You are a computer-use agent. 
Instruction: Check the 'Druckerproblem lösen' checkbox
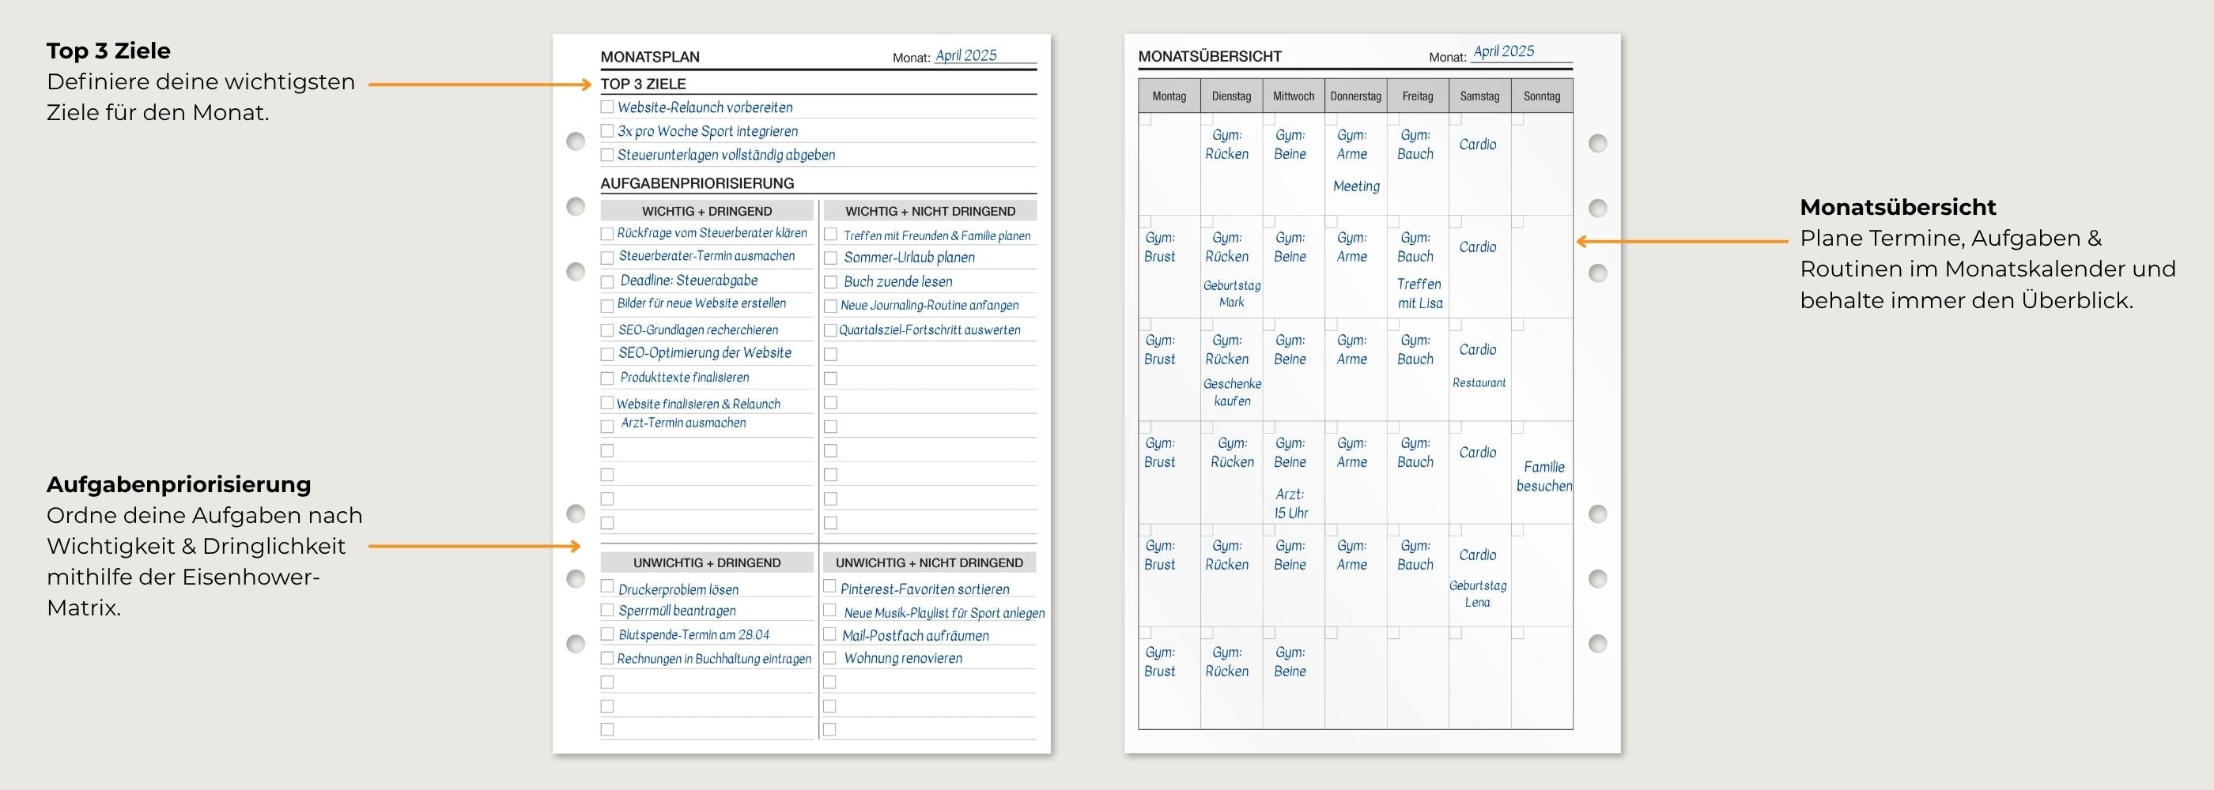click(606, 586)
